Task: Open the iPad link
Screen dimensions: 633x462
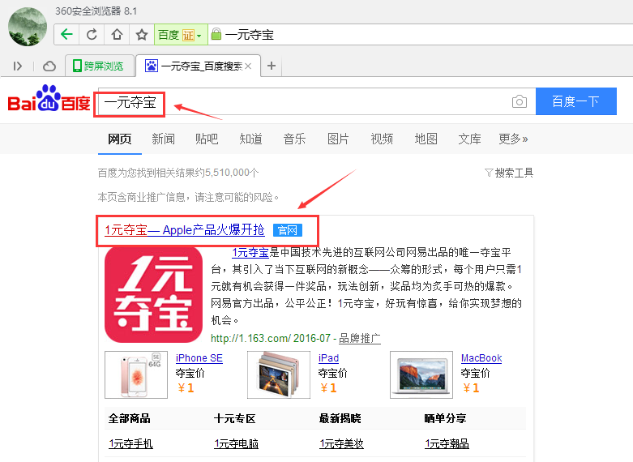Action: 328,358
